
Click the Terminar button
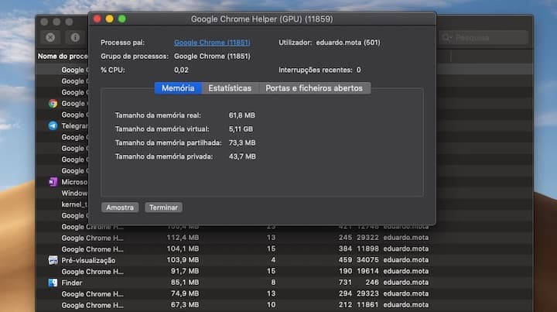[x=163, y=207]
